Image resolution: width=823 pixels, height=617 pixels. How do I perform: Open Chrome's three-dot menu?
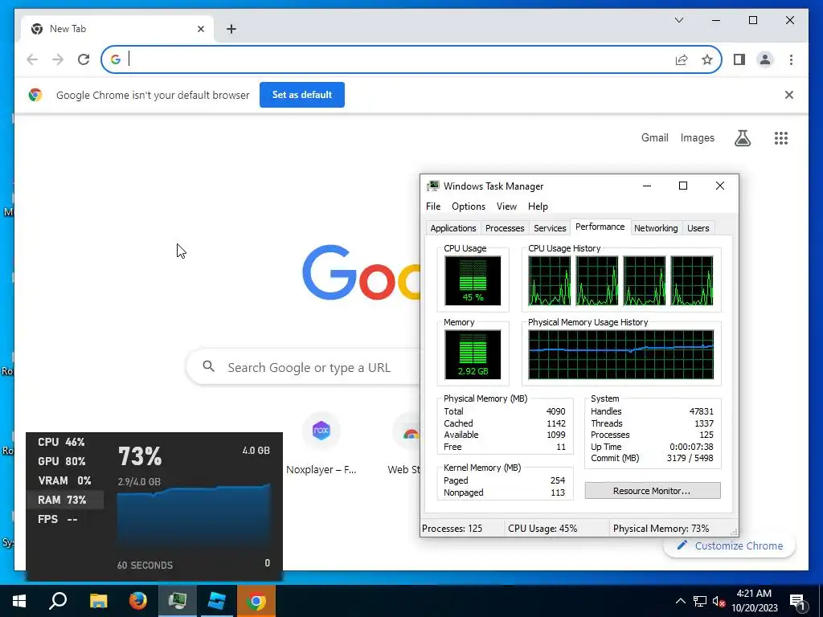coord(791,59)
